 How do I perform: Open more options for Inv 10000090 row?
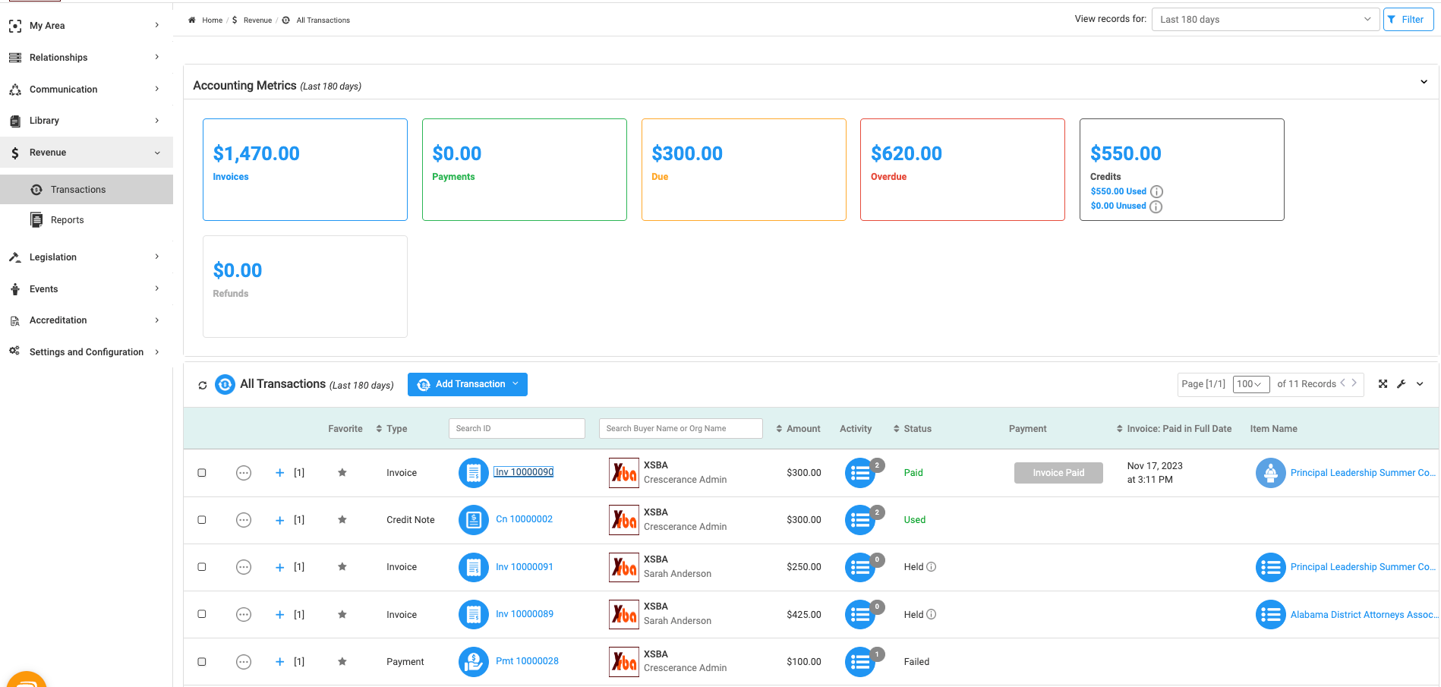(x=244, y=473)
